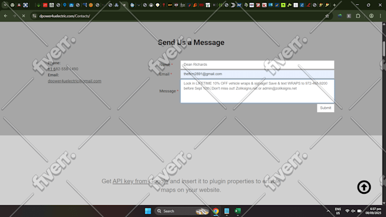Open a new tab with plus
The image size is (386, 217).
(x=334, y=5)
